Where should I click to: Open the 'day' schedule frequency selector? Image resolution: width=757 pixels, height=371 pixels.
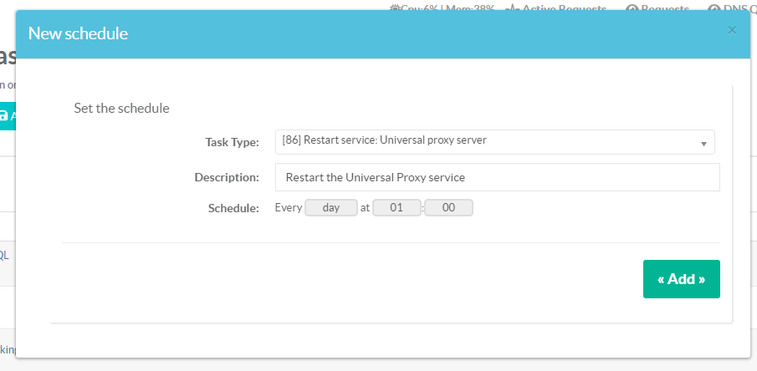(x=330, y=208)
